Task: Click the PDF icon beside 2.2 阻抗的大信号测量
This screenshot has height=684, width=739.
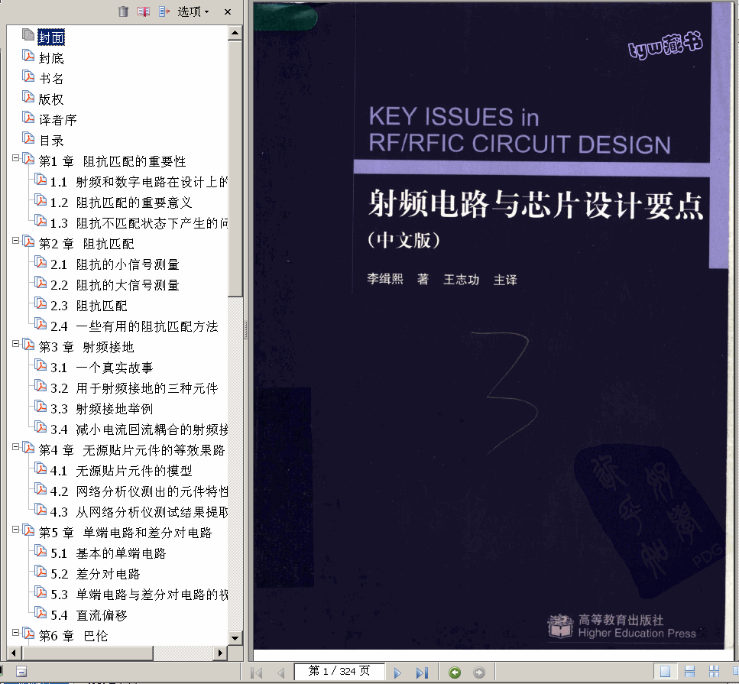Action: [x=41, y=283]
